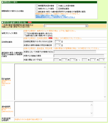Click the up arrow on 通知書備考 scrollbar
This screenshot has width=108, height=123.
91,105
